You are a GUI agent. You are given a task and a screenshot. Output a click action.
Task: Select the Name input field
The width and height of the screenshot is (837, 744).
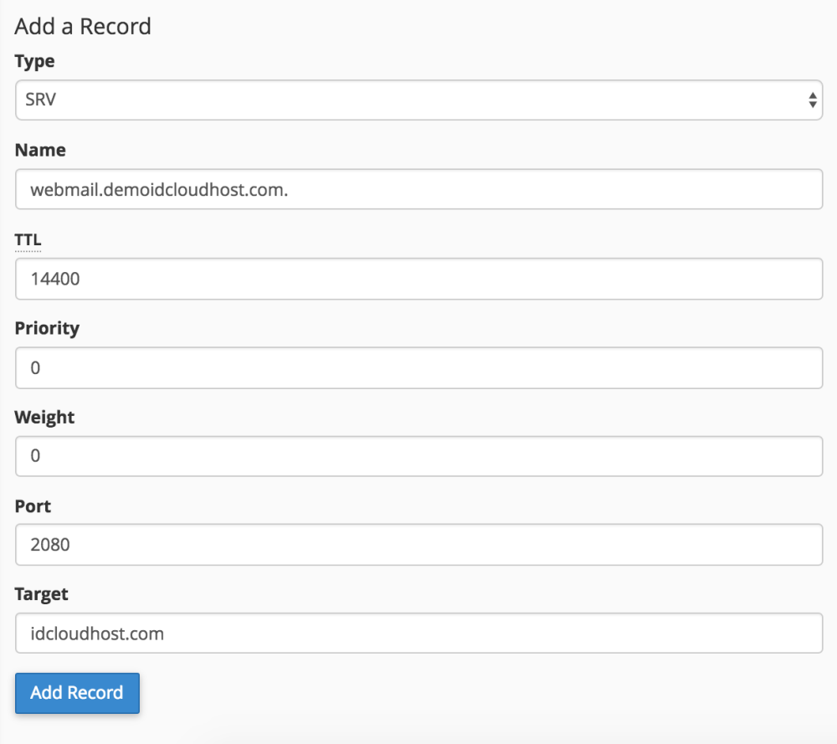[418, 189]
